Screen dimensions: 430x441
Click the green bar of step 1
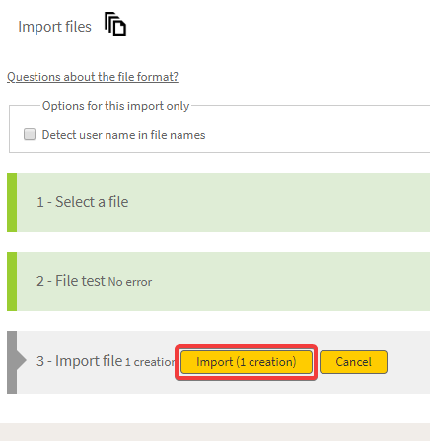12,202
